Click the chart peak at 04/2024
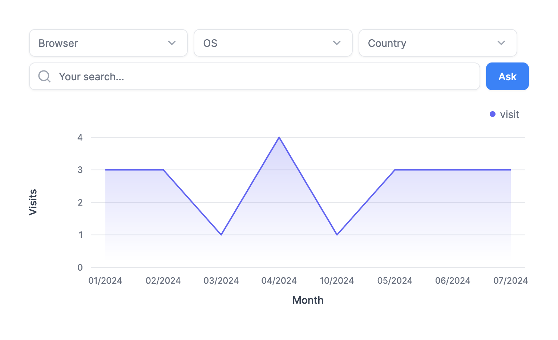The height and width of the screenshot is (340, 558). (x=279, y=137)
